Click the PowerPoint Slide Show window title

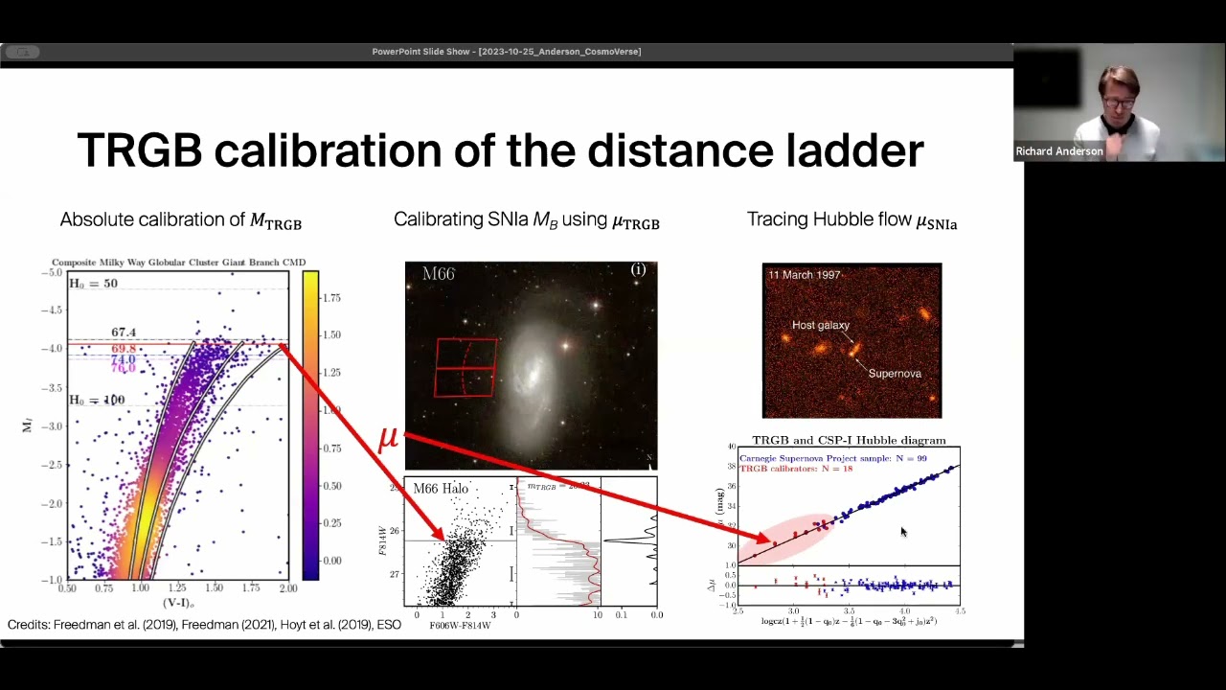(x=507, y=52)
